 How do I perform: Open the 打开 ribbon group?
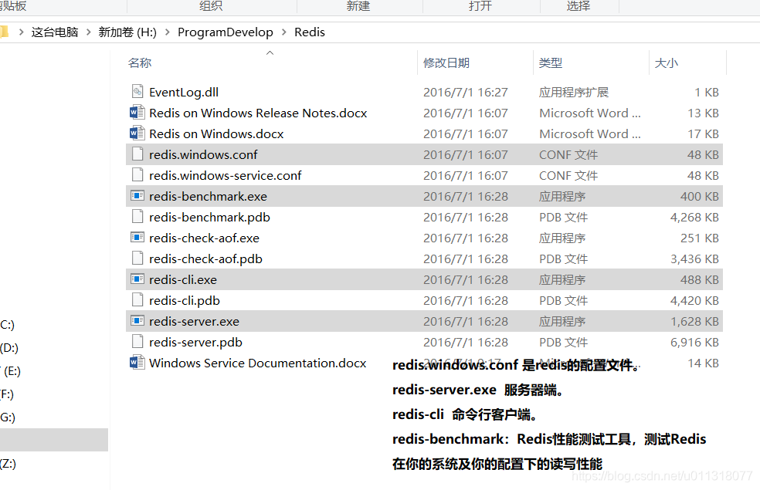click(x=480, y=6)
